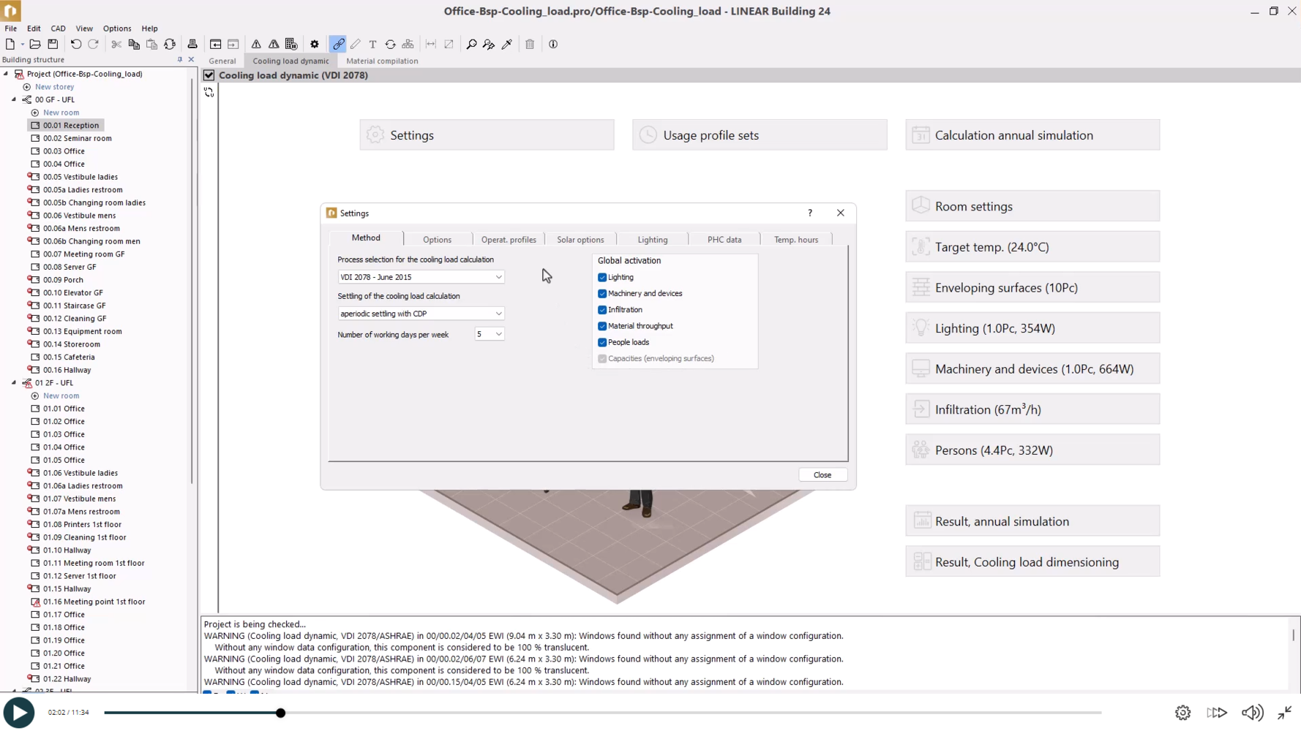Click the video progress slider handle
Screen dimensions: 1301x731
pyautogui.click(x=280, y=713)
